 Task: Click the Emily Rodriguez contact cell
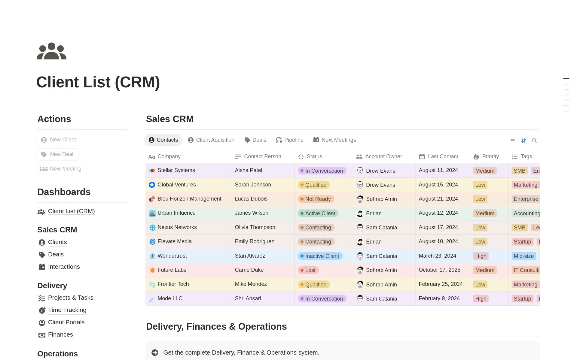click(x=263, y=242)
